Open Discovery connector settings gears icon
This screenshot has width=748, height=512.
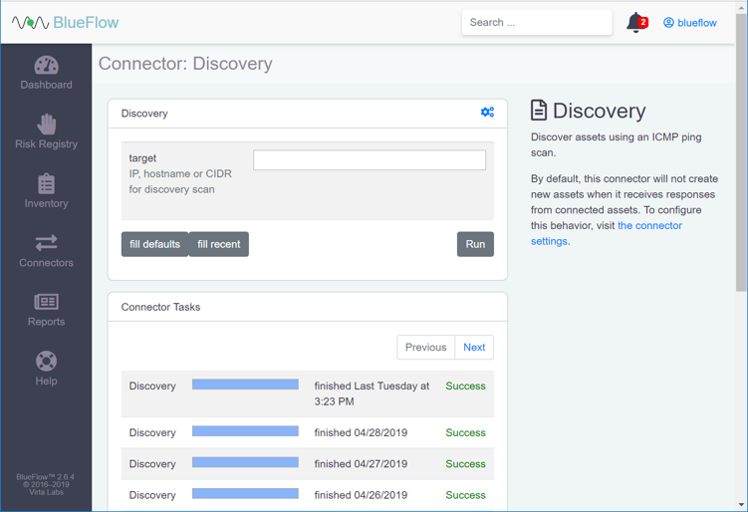coord(487,113)
